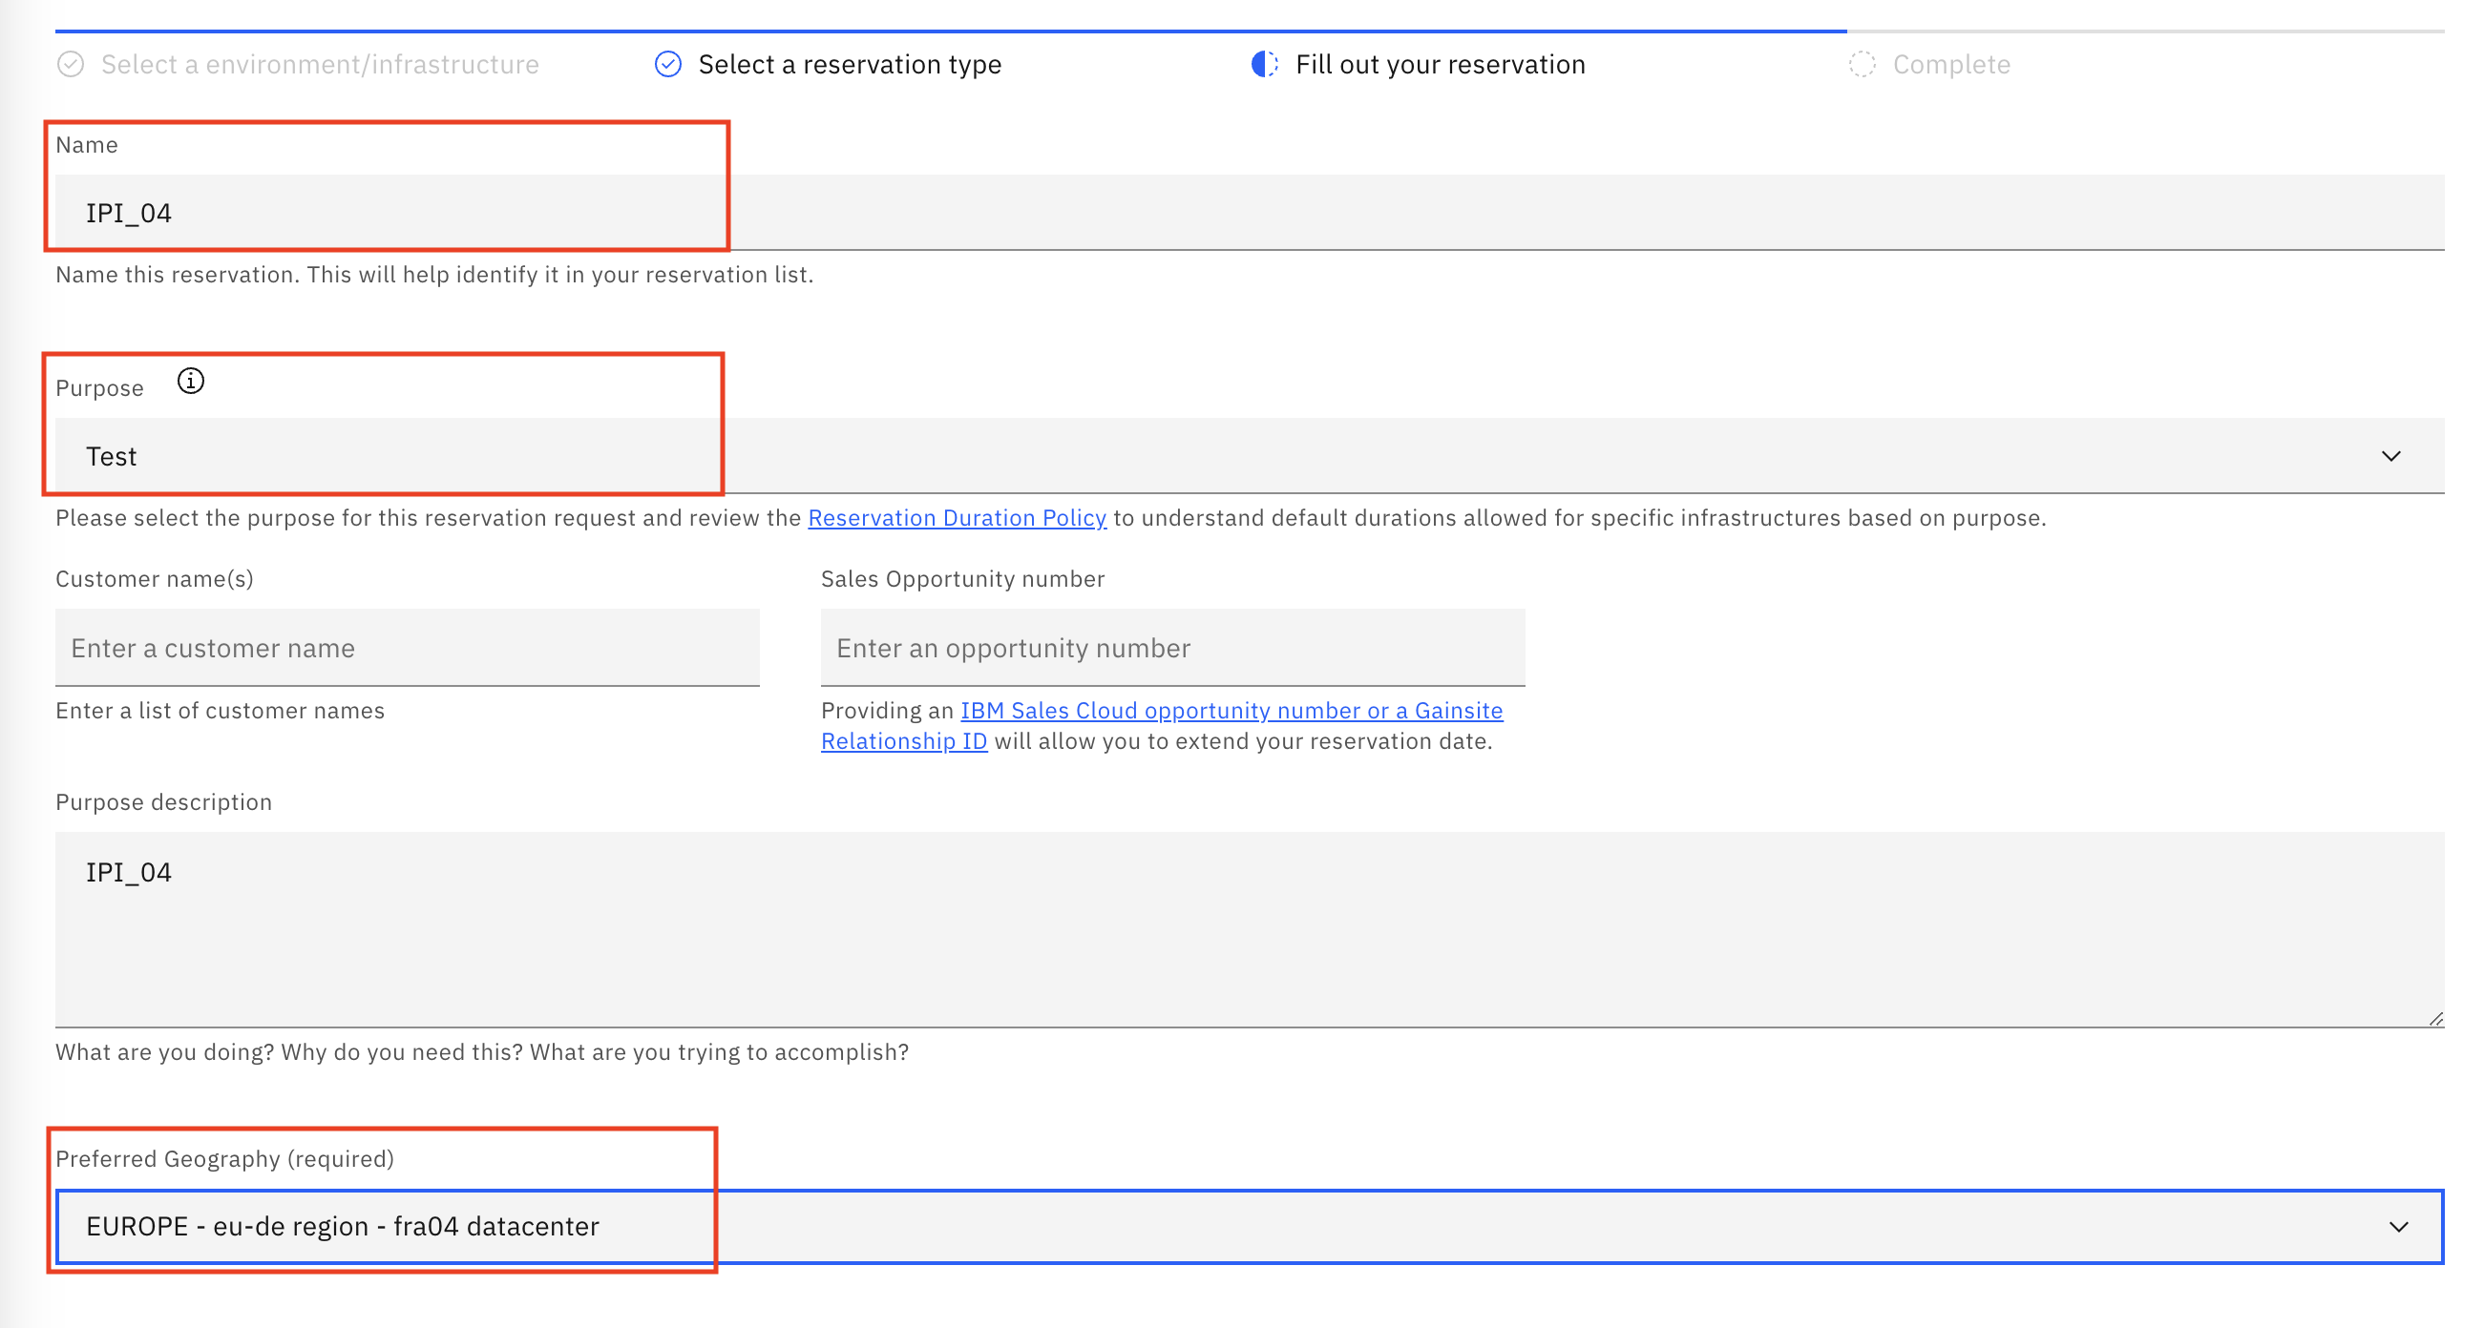Screen dimensions: 2484x1328
Task: Click the checkmark icon beside Select a environment/infrastructure
Action: (x=72, y=65)
